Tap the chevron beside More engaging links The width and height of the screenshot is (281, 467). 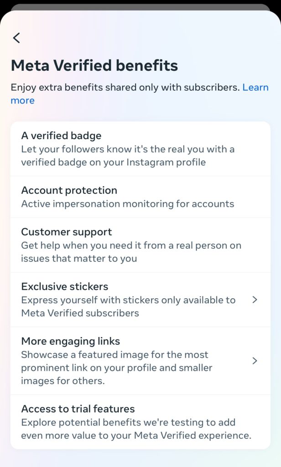point(255,361)
